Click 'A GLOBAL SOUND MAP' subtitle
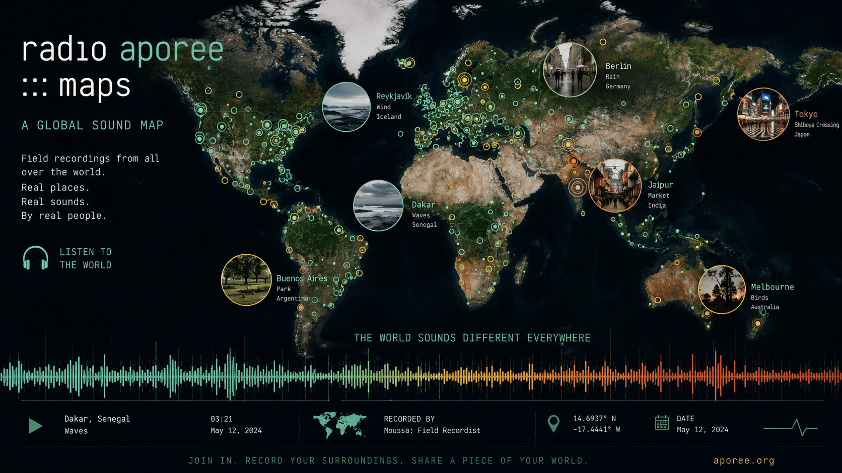Image resolution: width=842 pixels, height=473 pixels. 93,125
